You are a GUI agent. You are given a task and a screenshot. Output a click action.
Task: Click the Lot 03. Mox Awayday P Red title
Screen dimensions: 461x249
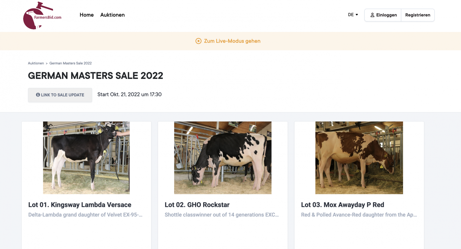point(343,205)
